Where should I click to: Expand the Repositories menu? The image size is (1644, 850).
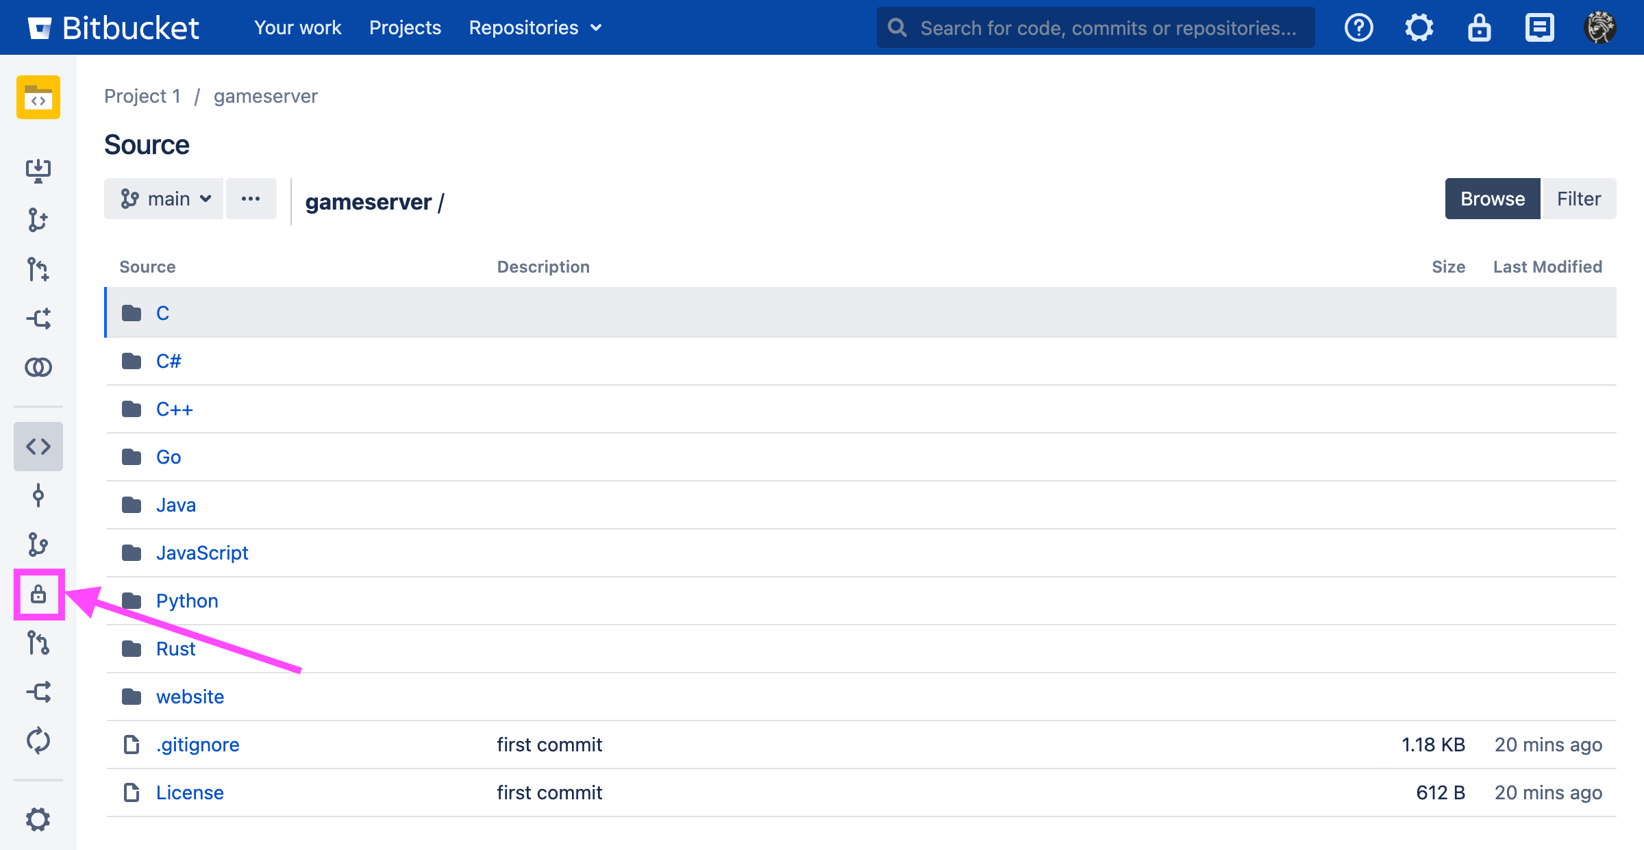click(x=535, y=27)
